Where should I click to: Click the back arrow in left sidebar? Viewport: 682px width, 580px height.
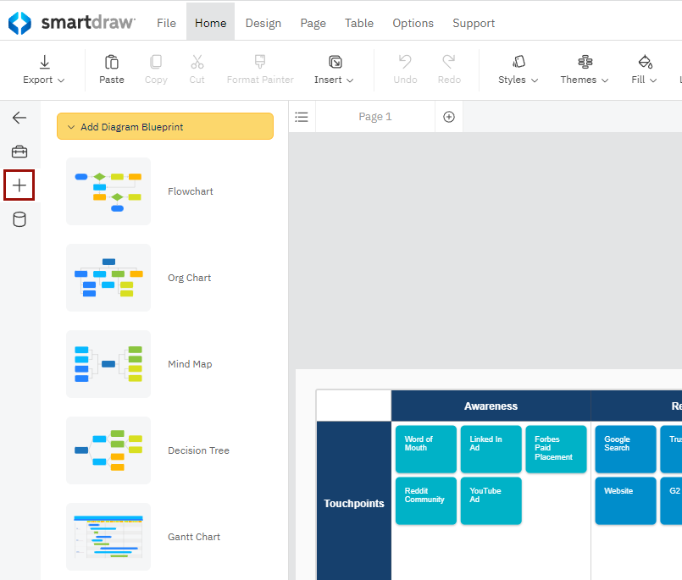[19, 118]
